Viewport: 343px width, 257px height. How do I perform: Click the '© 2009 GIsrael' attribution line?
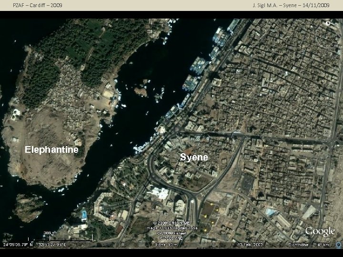click(x=171, y=233)
